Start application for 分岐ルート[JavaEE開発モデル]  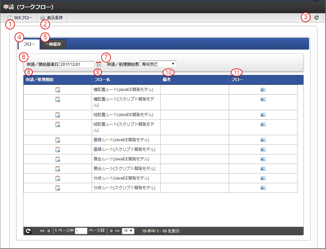pos(58,178)
